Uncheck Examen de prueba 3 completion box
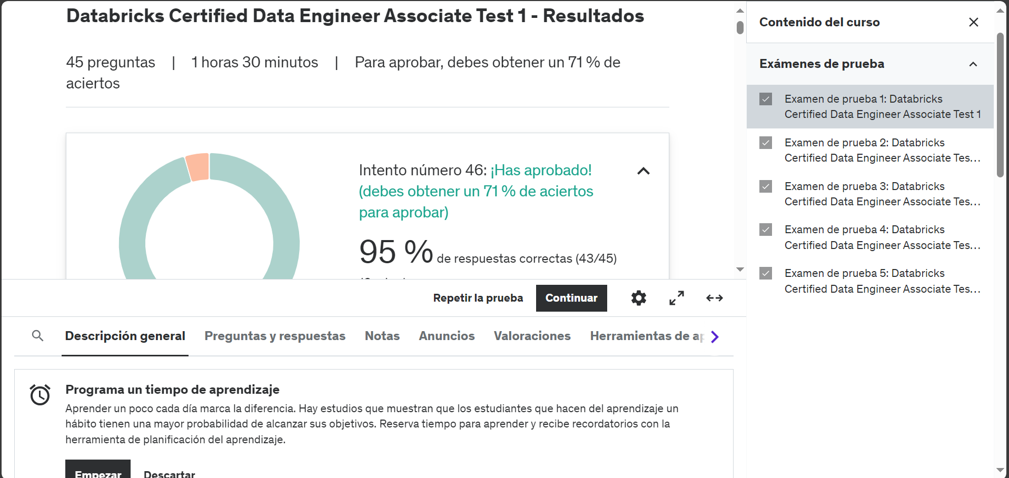 (765, 186)
